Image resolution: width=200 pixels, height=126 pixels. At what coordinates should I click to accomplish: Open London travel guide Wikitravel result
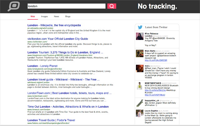63,80
